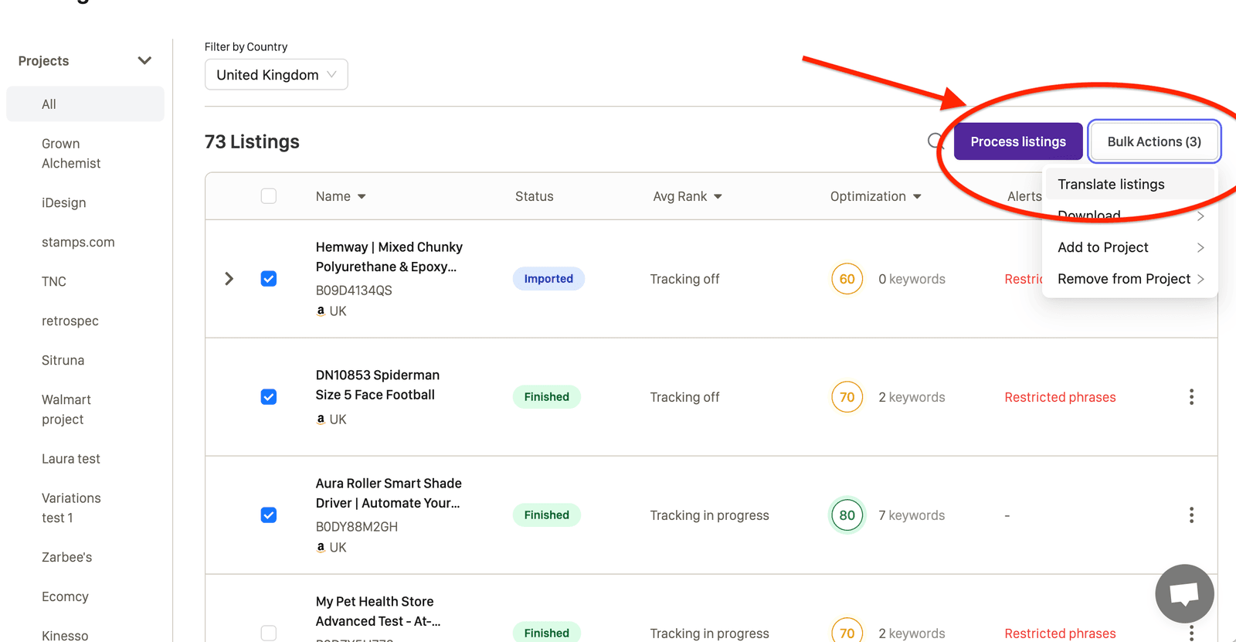Screen dimensions: 1236x642
Task: Open My Pet Health Store listing name
Action: 379,611
